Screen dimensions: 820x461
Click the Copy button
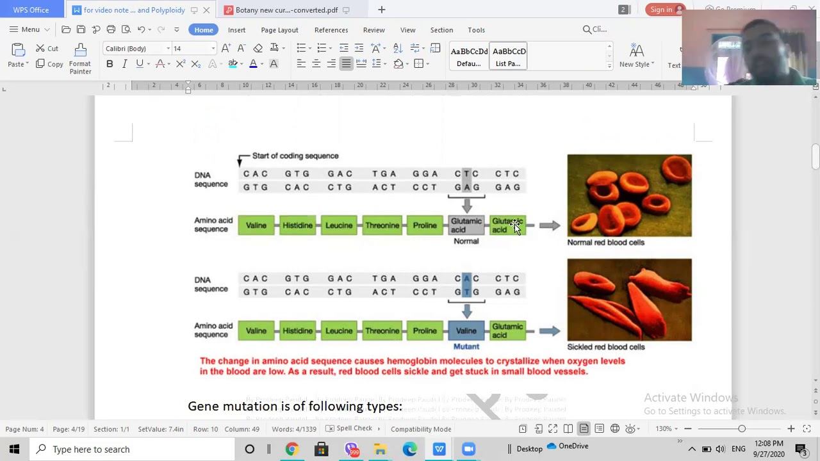49,64
